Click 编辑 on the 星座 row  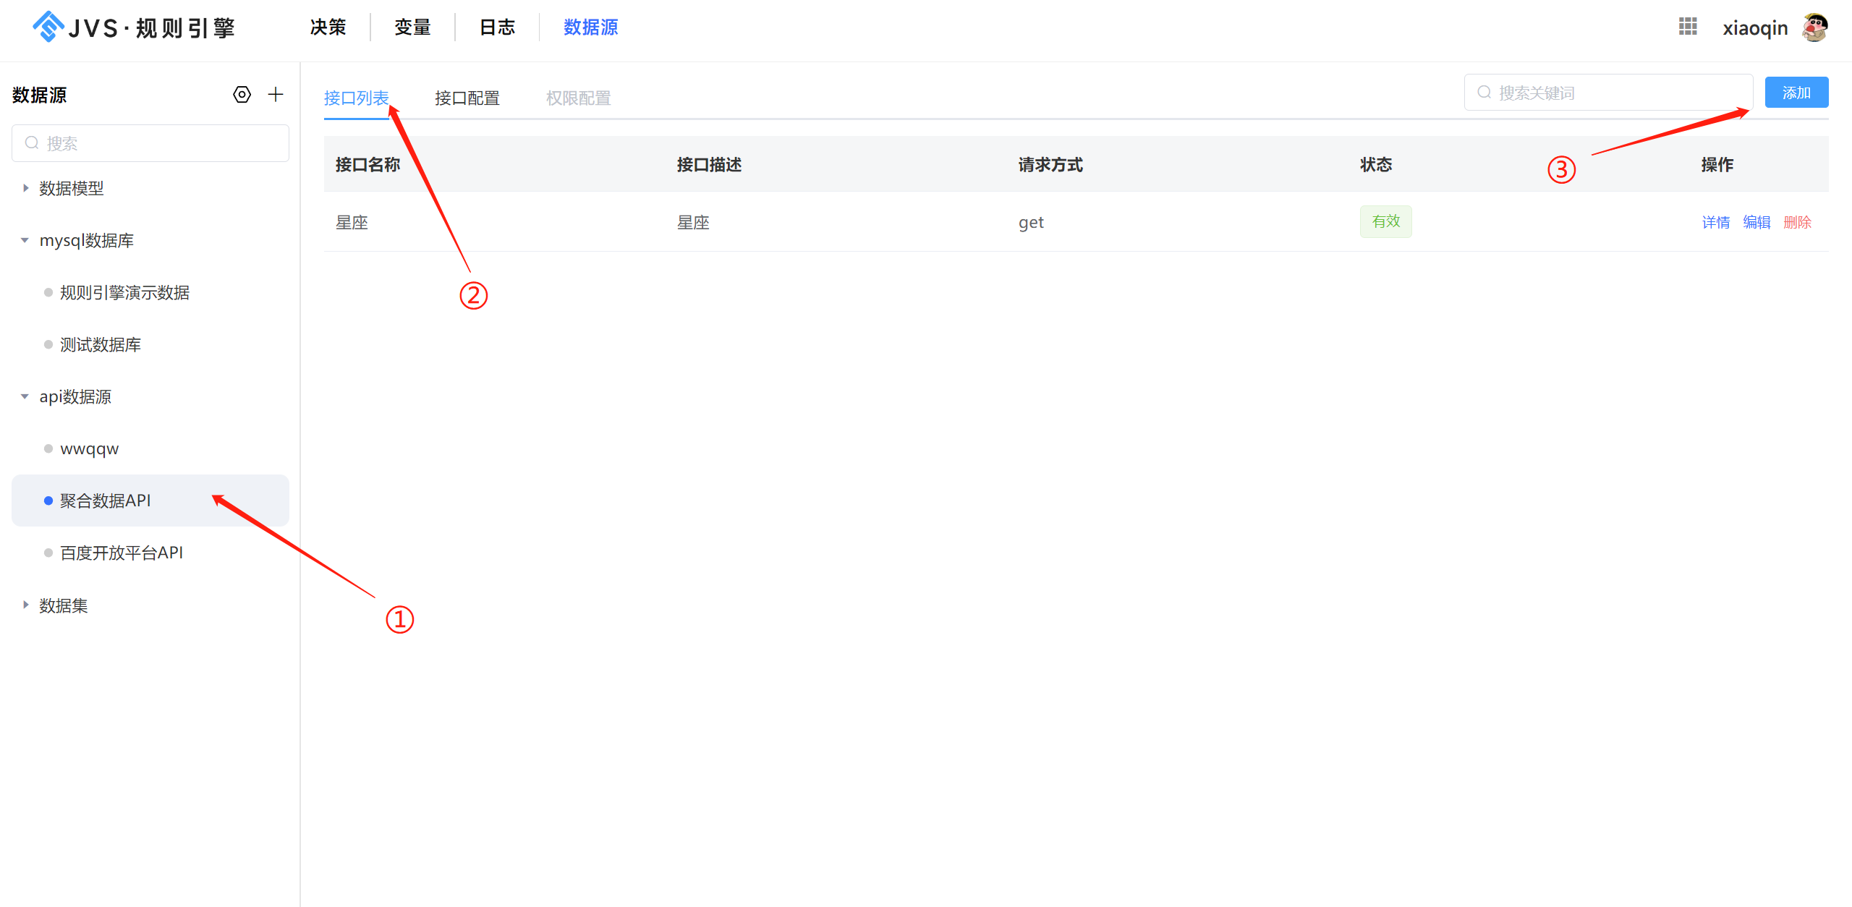click(1757, 222)
